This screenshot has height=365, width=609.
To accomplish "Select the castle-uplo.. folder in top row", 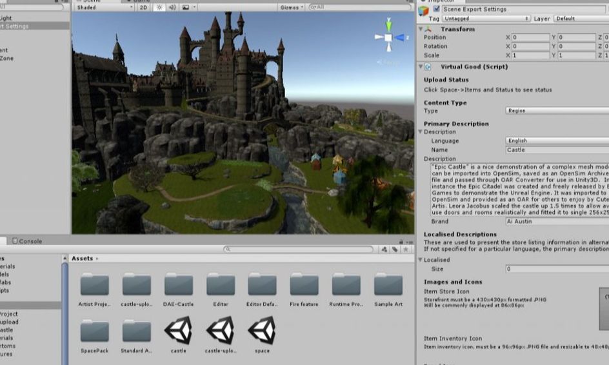I will pos(136,290).
